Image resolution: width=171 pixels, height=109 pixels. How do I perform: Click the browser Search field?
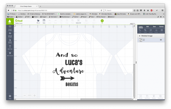[x=118, y=10]
